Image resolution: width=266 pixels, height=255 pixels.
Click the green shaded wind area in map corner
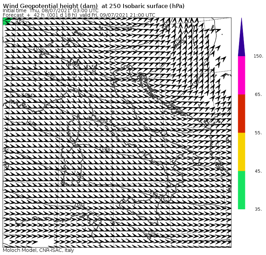point(6,21)
